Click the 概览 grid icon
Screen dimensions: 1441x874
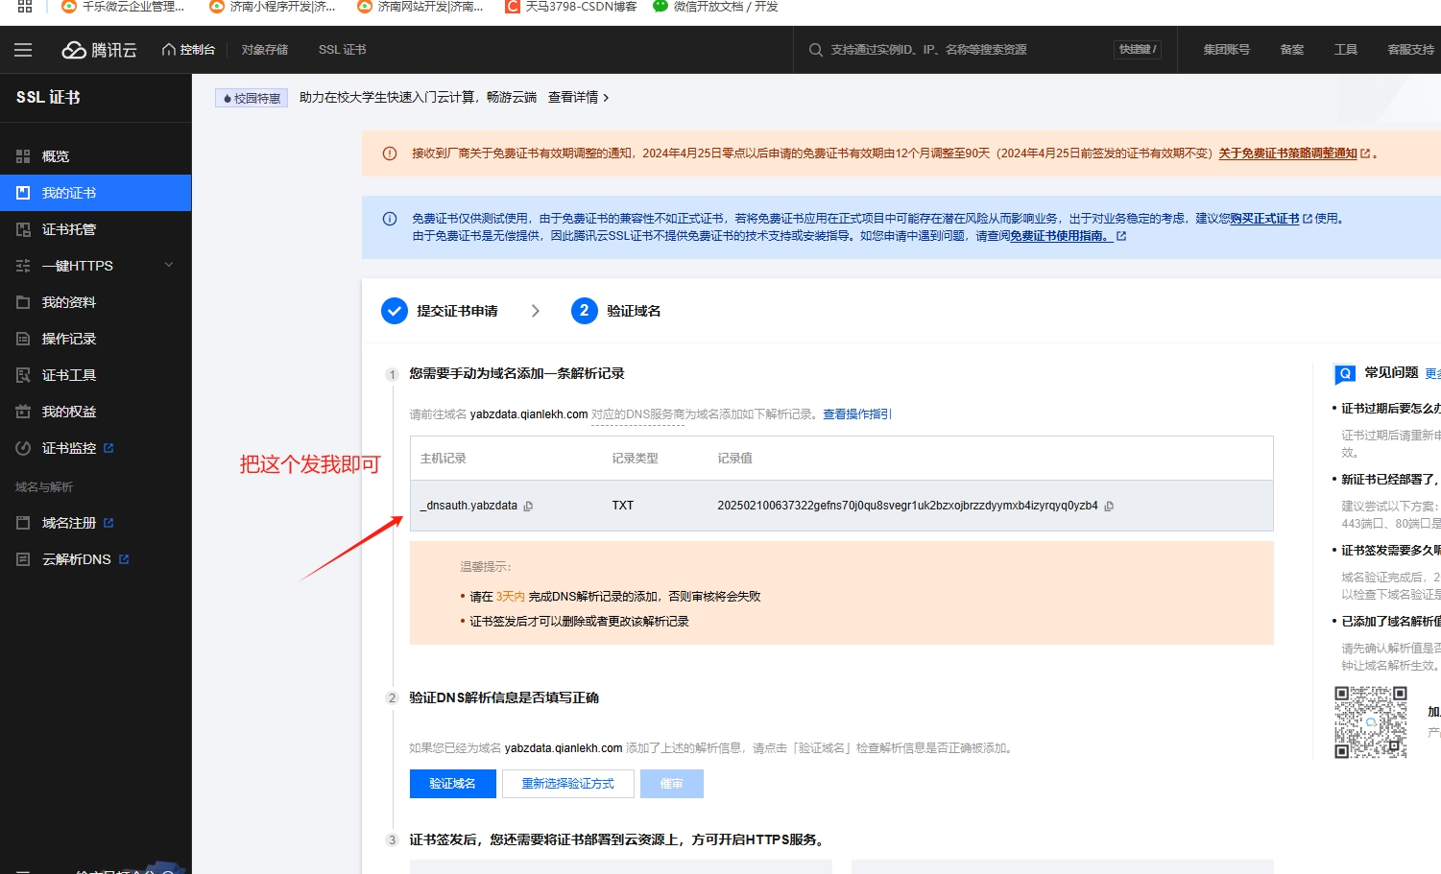point(23,156)
